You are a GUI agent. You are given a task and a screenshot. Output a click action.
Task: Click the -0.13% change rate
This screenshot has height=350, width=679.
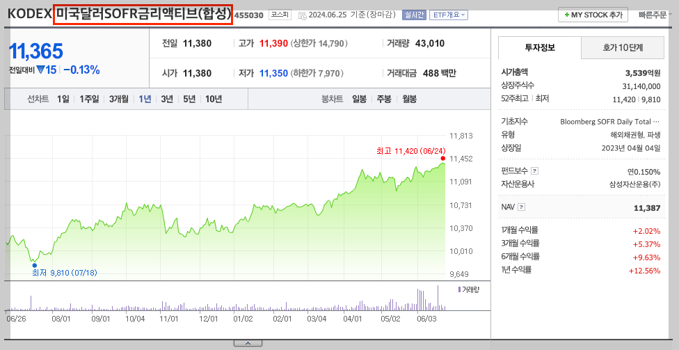81,70
